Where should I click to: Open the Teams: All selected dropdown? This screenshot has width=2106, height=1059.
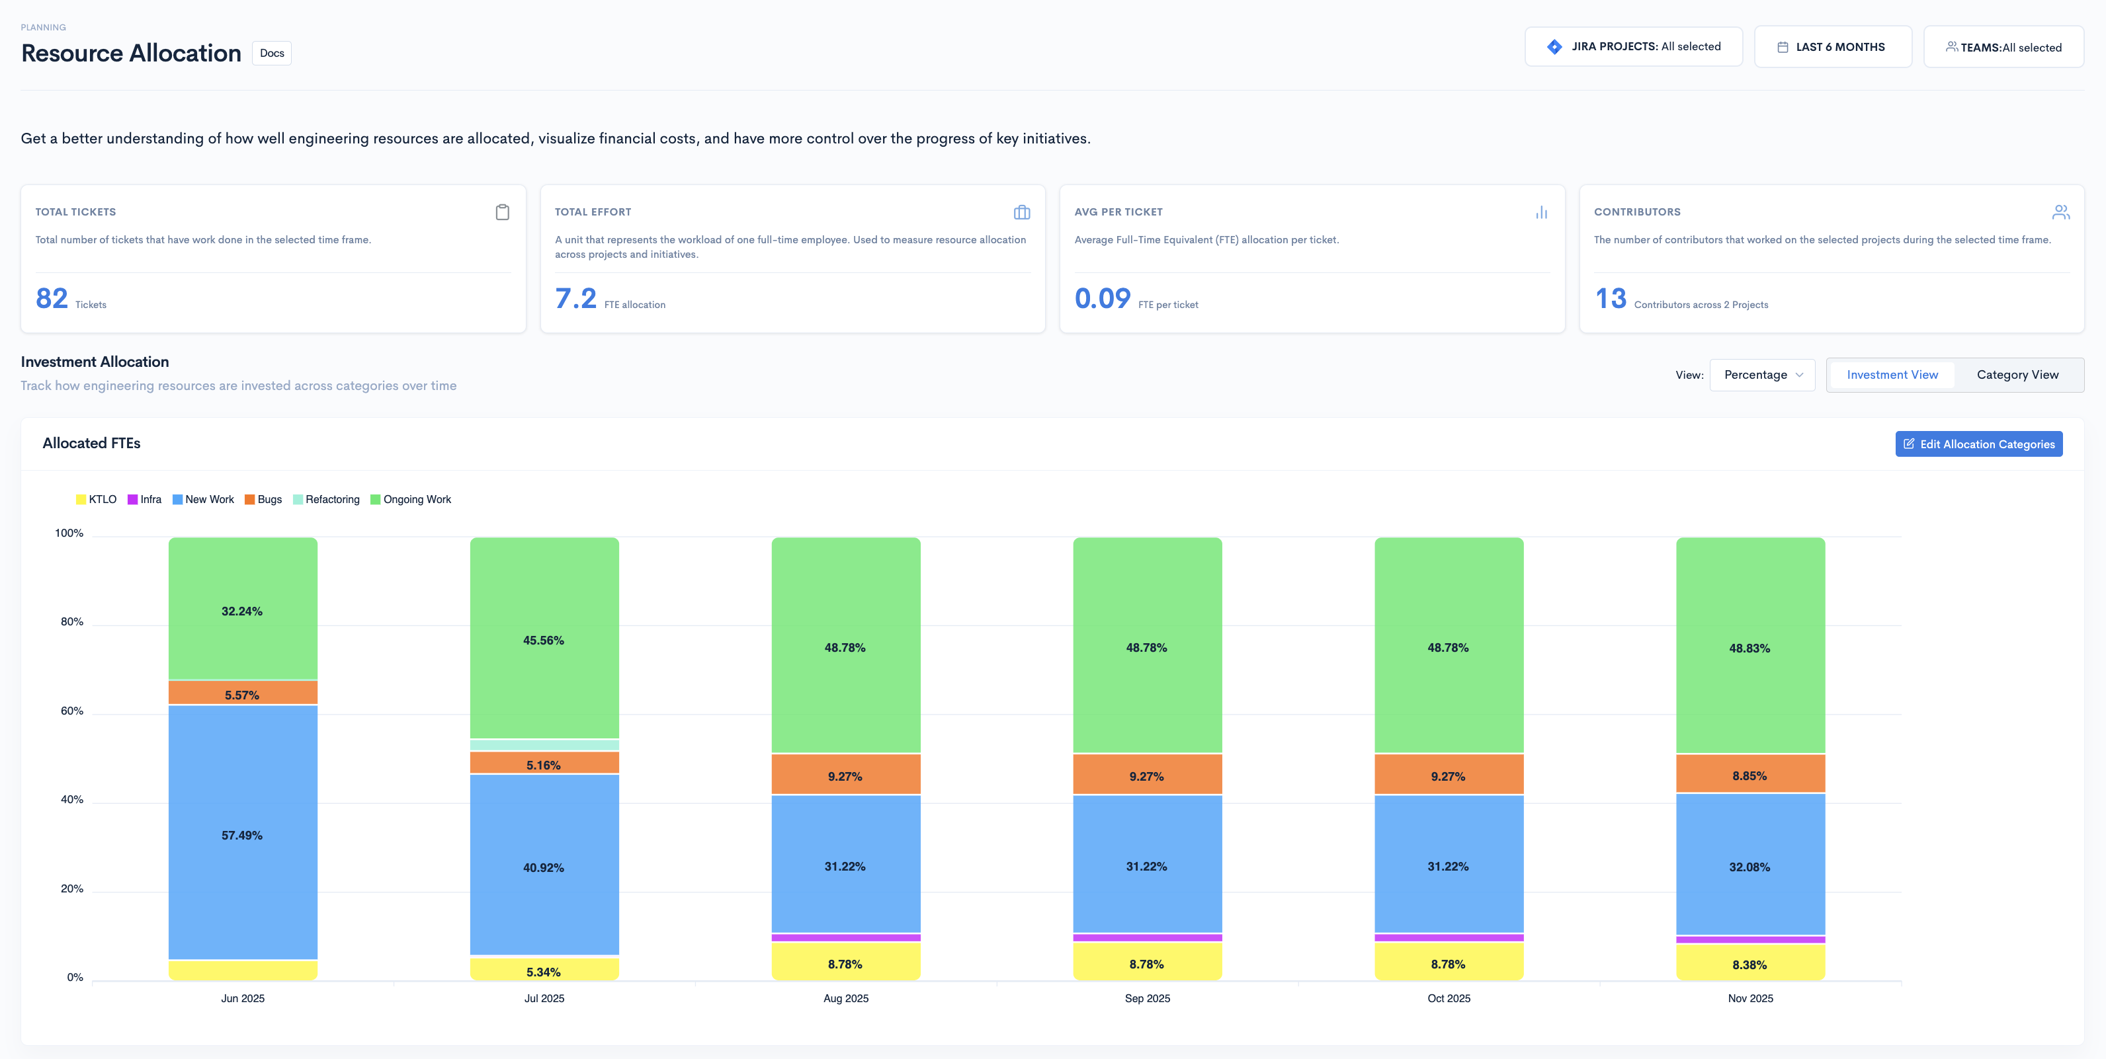tap(2002, 48)
